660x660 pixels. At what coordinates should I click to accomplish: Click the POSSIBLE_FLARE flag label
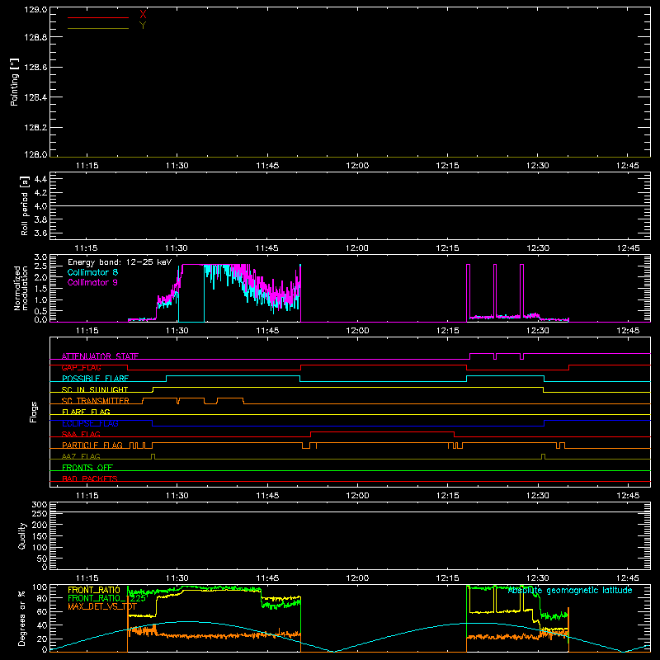point(95,379)
